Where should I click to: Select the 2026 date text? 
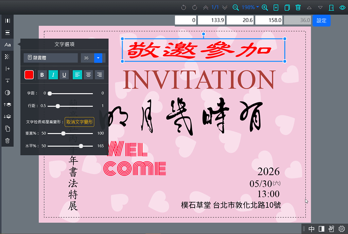268,172
